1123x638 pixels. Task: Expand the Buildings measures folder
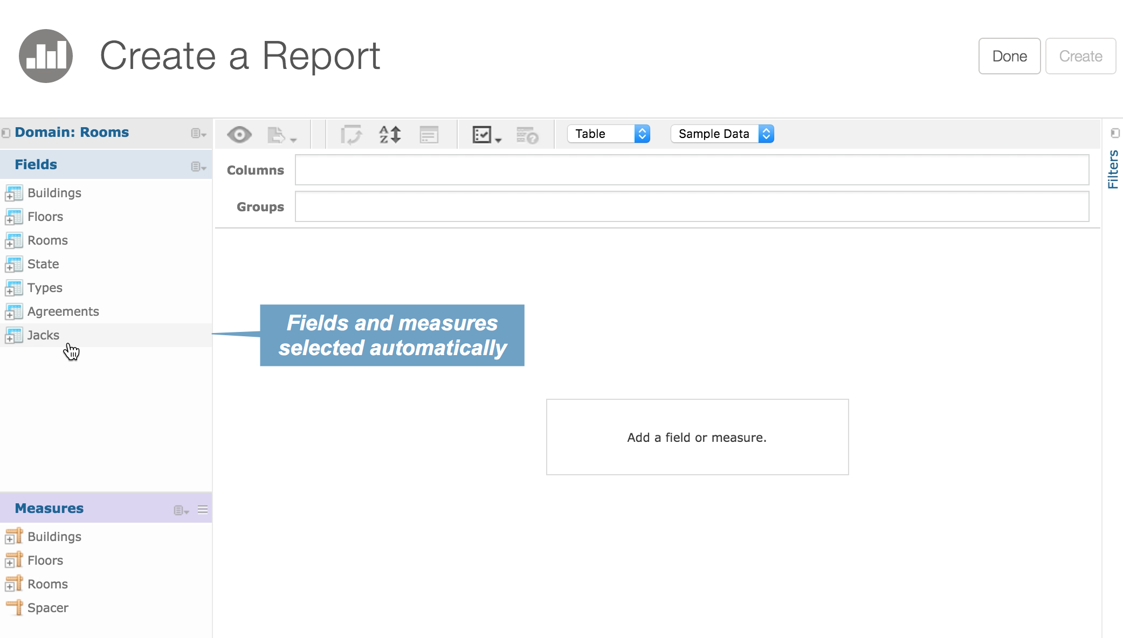[x=10, y=540]
